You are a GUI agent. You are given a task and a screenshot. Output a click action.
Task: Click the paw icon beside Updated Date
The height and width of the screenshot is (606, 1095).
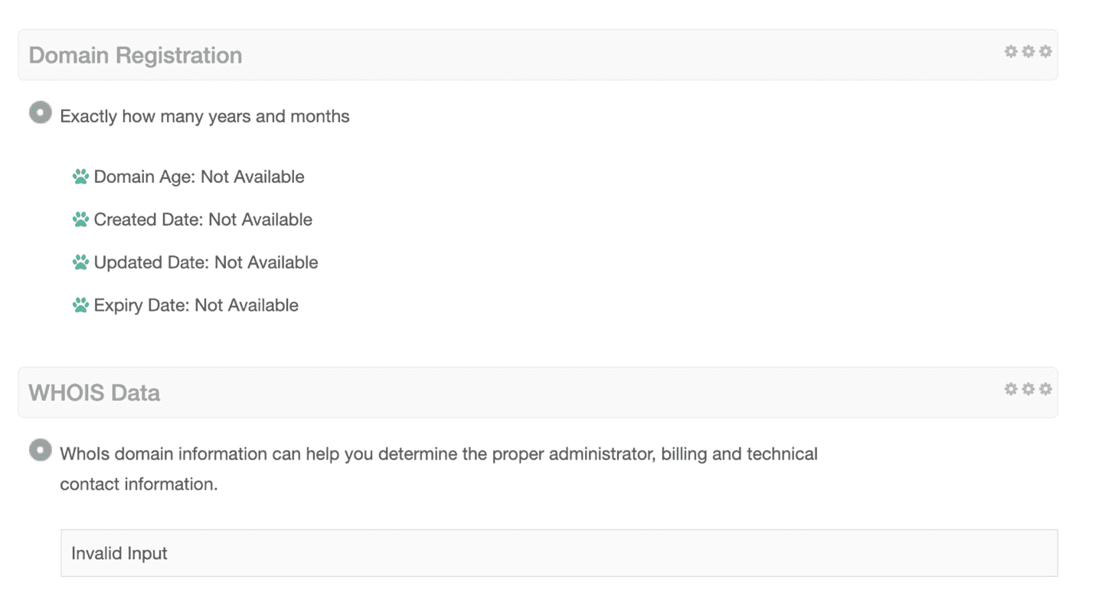(x=80, y=262)
